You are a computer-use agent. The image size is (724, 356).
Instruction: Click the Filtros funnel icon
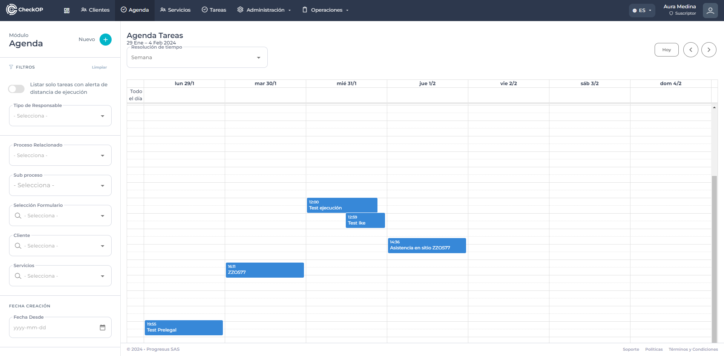click(x=11, y=67)
